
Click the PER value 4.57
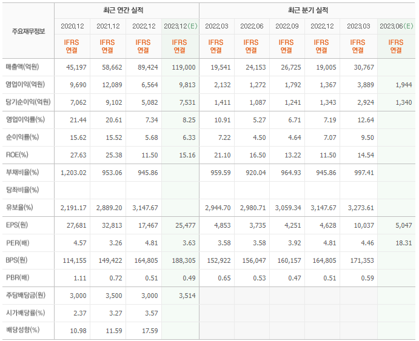point(80,243)
